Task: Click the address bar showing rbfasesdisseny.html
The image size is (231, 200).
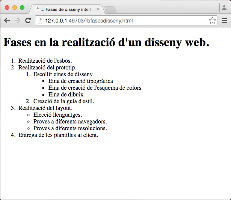Action: [124, 21]
